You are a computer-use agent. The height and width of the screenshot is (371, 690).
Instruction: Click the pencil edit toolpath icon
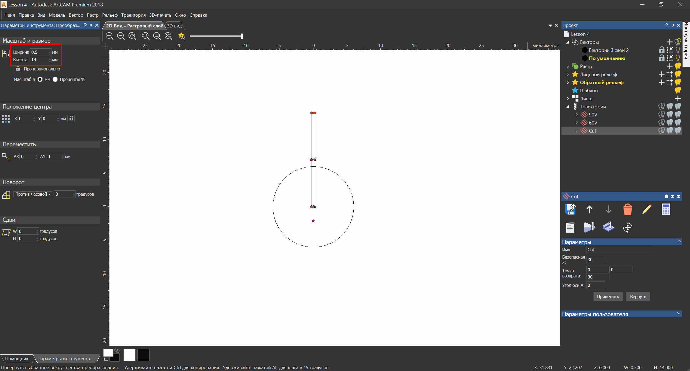(647, 209)
